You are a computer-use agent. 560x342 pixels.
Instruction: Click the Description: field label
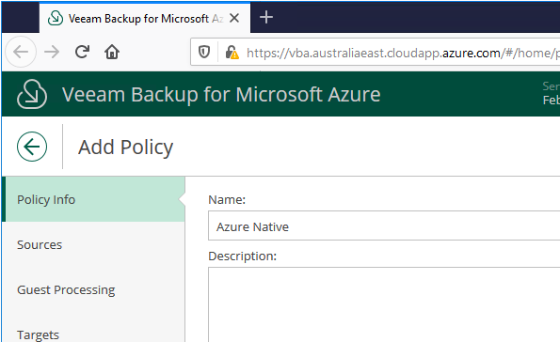click(x=242, y=256)
